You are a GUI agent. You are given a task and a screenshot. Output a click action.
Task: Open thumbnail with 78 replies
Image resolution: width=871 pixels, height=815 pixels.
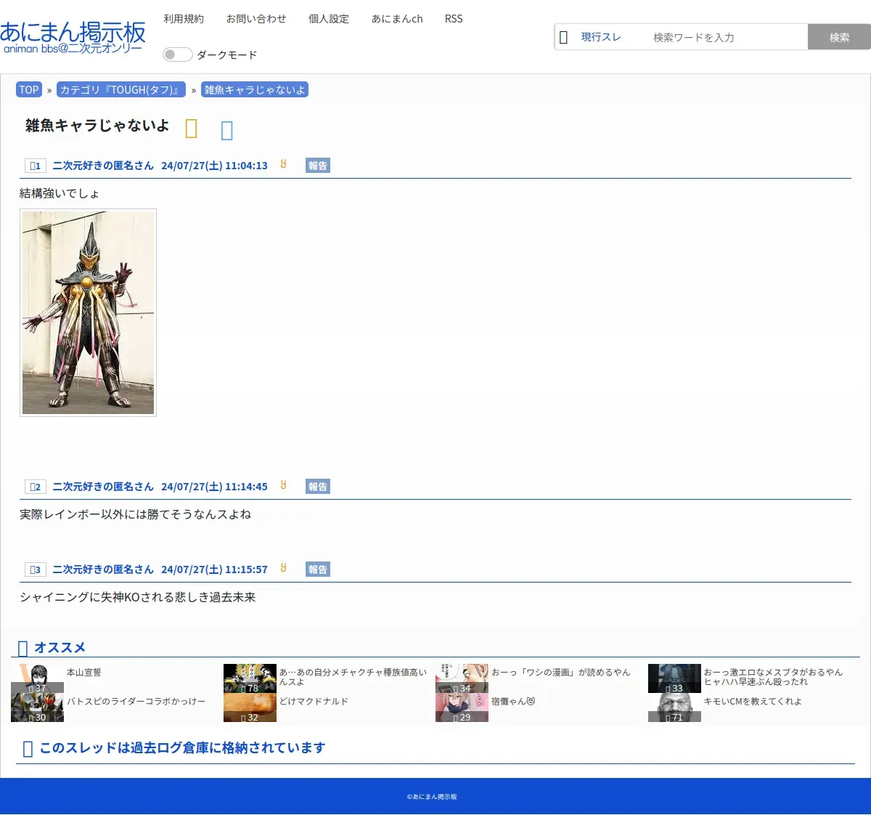[x=250, y=678]
